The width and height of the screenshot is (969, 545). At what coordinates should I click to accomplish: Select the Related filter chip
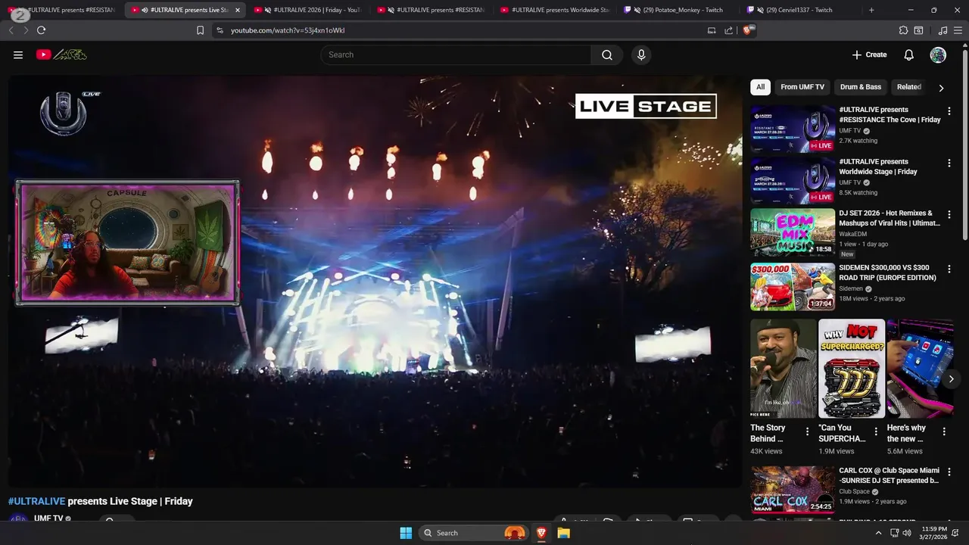pyautogui.click(x=909, y=87)
